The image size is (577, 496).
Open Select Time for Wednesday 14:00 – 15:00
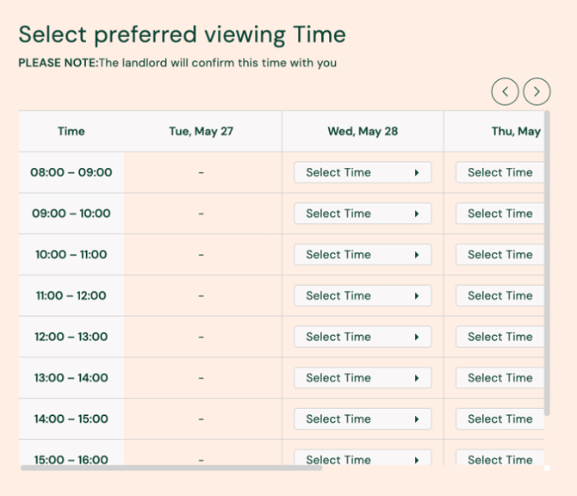(363, 419)
